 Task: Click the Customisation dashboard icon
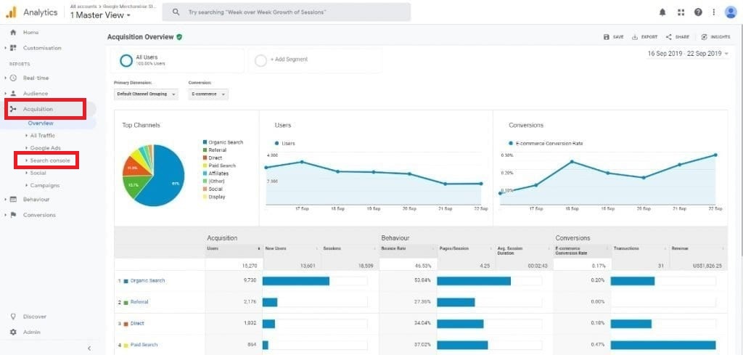(x=13, y=48)
